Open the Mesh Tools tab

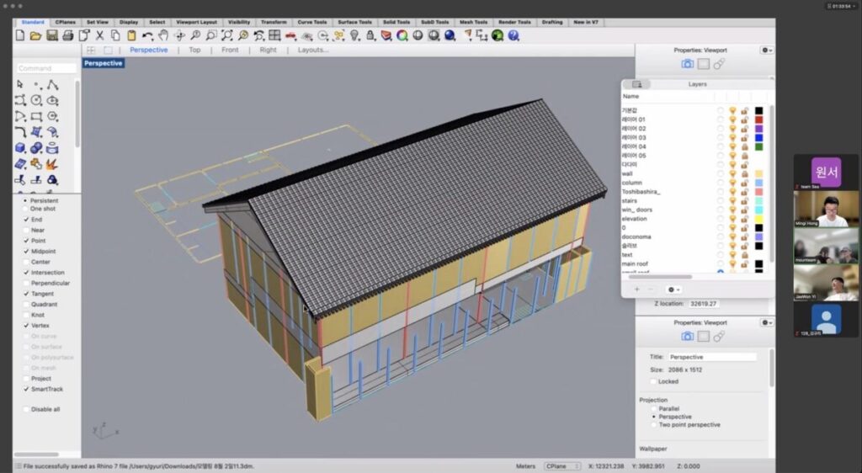473,23
